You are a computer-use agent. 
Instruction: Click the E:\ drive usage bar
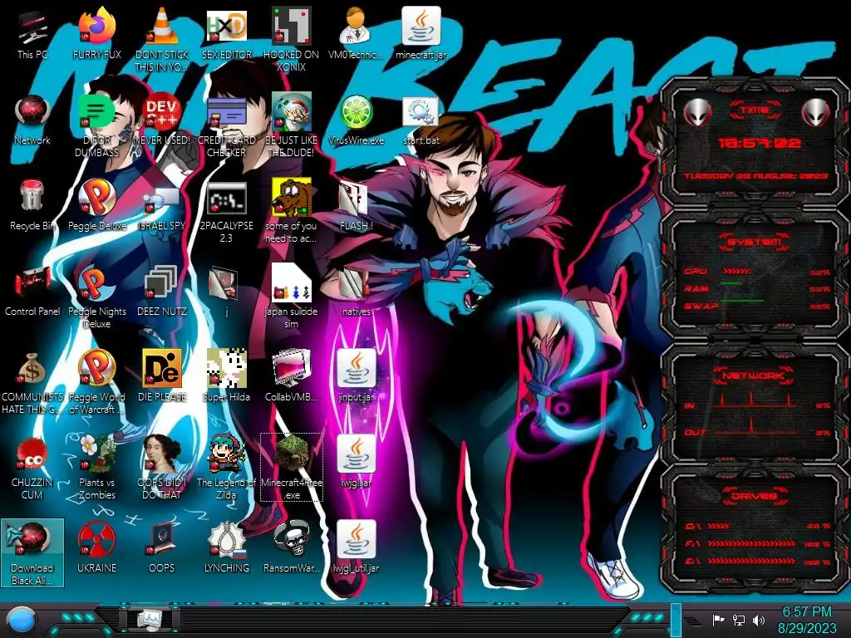pyautogui.click(x=751, y=562)
